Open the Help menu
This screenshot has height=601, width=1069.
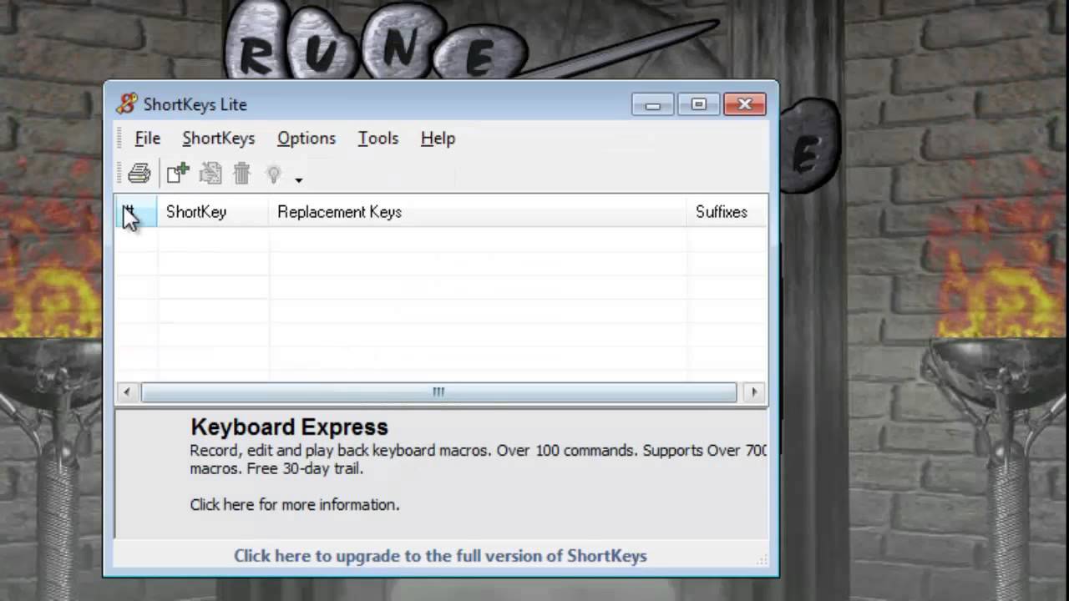click(438, 139)
